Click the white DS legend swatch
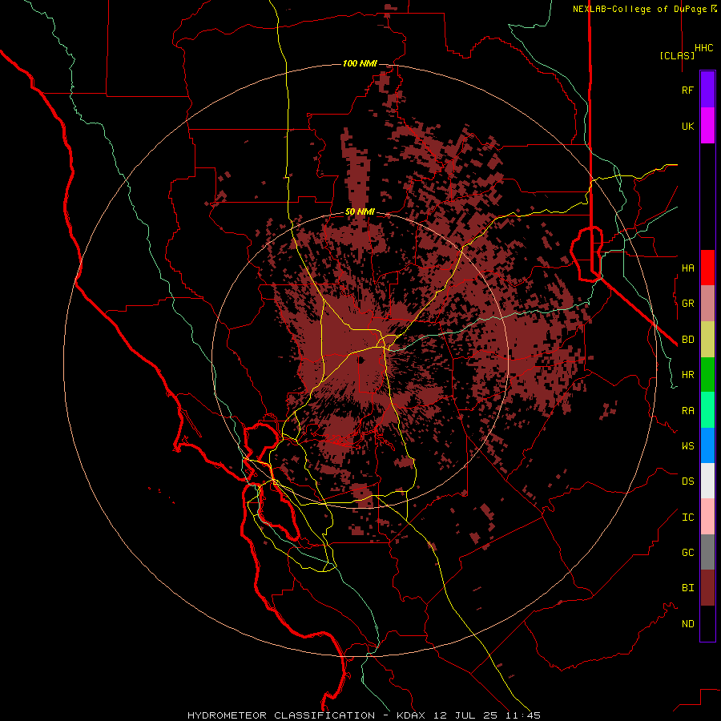Viewport: 721px width, 721px height. coord(707,481)
